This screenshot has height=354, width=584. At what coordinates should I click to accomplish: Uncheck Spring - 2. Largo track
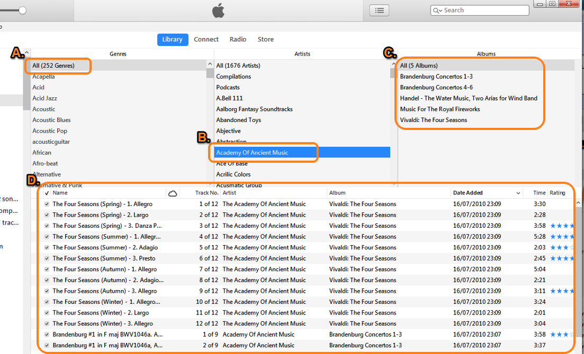pos(47,215)
